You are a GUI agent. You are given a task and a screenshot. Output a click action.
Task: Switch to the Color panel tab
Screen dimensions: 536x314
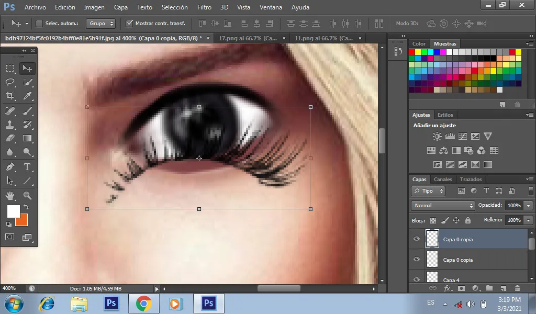point(419,44)
